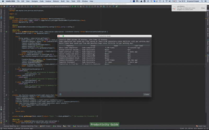The height and width of the screenshot is (130, 209).
Task: Build the project with the make icon
Action: [37, 6]
